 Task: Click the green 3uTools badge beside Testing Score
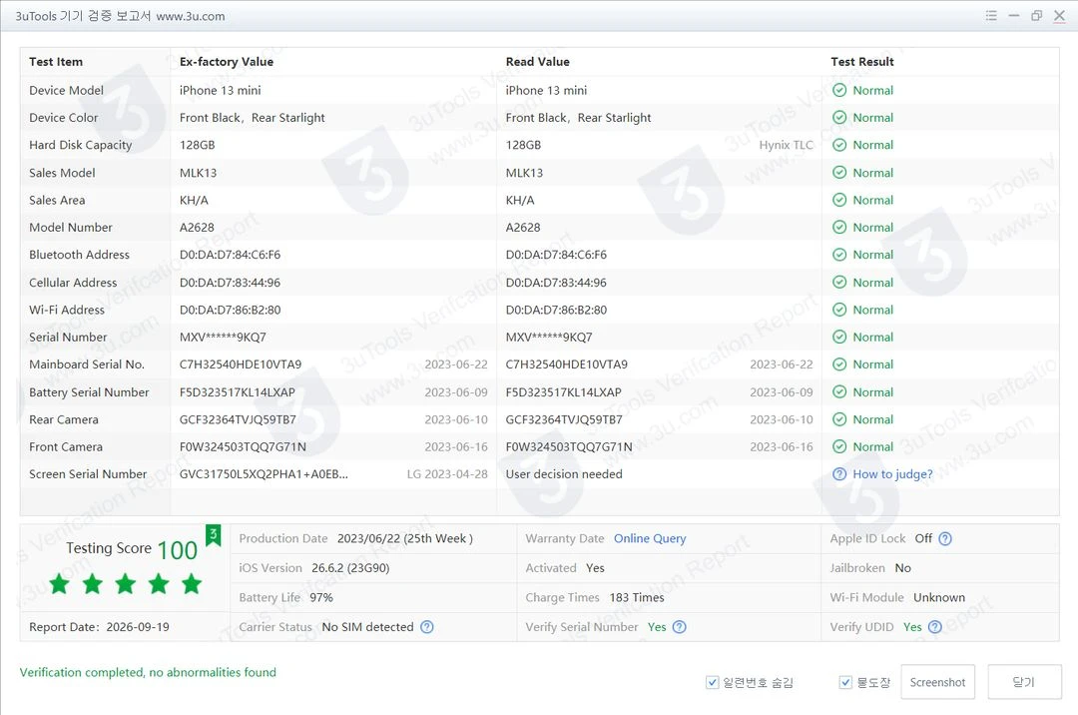[214, 535]
